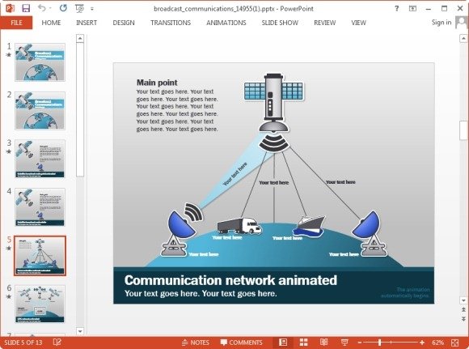The height and width of the screenshot is (349, 469).
Task: Fit slide to current window
Action: point(455,343)
